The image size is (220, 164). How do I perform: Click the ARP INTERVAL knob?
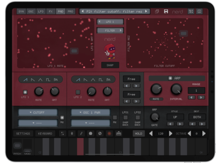coord(176,89)
